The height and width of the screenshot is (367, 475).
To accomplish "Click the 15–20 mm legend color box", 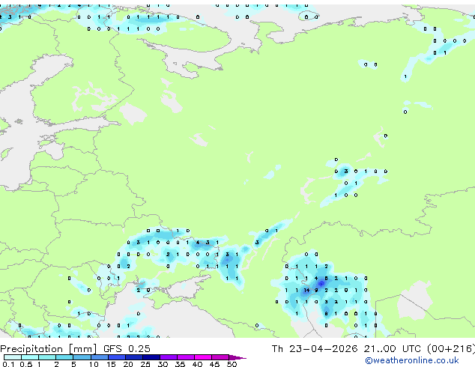I will click(x=116, y=357).
